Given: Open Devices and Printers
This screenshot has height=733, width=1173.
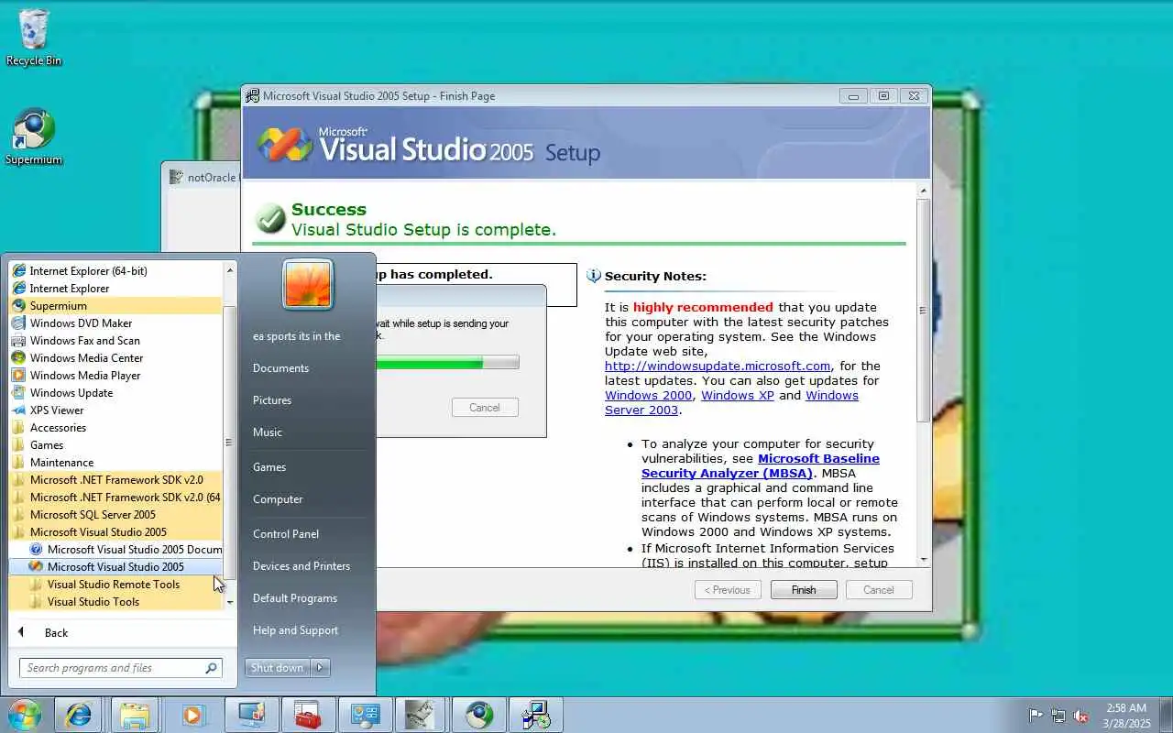Looking at the screenshot, I should tap(306, 566).
